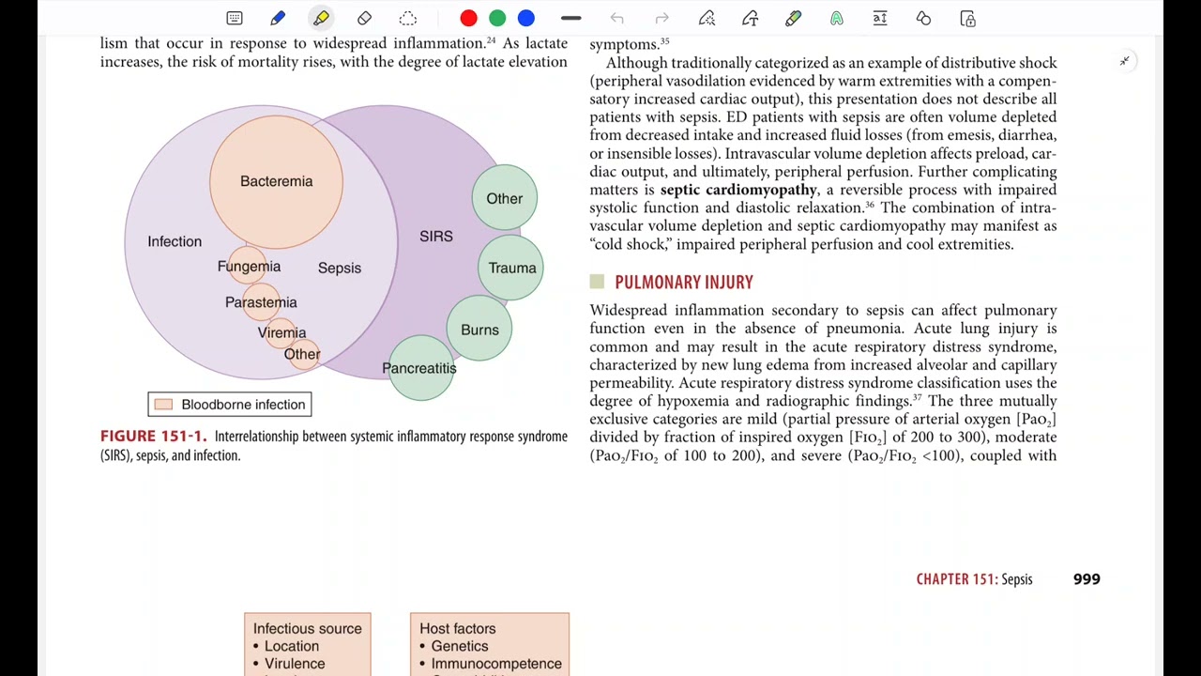Click the Trauma bubble in the figure
The width and height of the screenshot is (1201, 676).
coord(511,268)
